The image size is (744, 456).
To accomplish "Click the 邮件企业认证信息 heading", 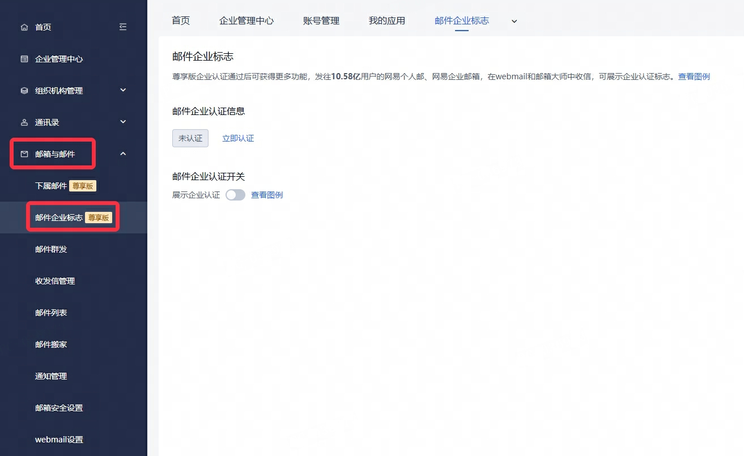I will pos(209,111).
